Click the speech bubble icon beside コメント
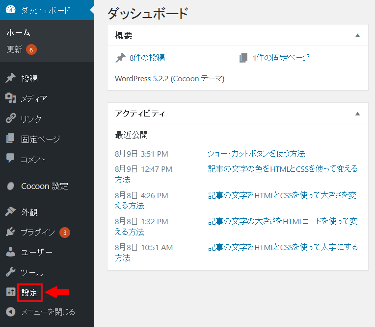The image size is (375, 327). tap(10, 159)
